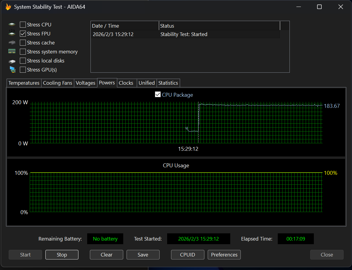
Task: Click the CPU chip icon beside Stress CPU
Action: click(12, 25)
